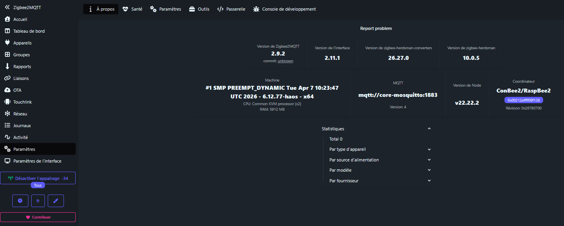Click the Liaisons link chain icon
Screen dimensions: 564x226
(7, 78)
